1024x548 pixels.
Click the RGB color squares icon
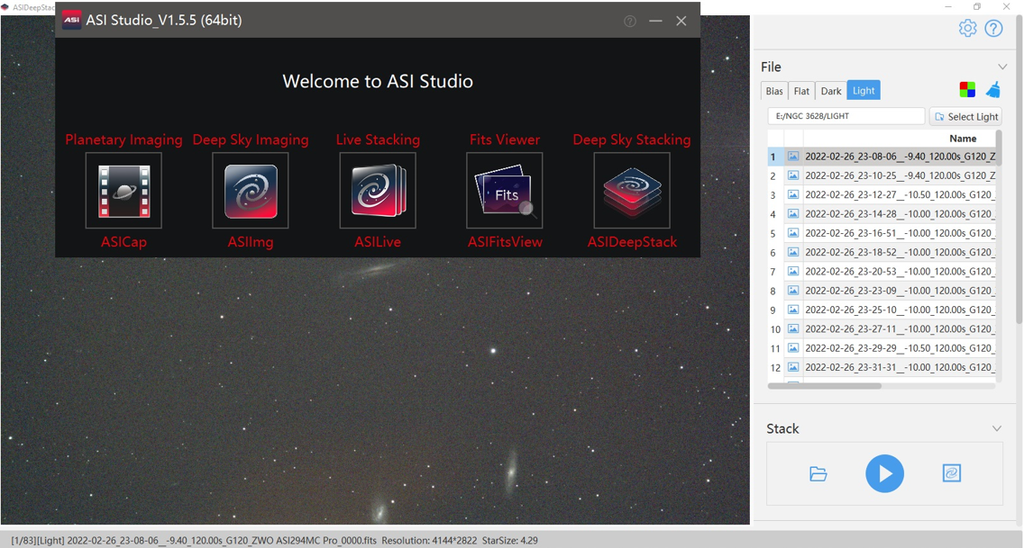[967, 90]
